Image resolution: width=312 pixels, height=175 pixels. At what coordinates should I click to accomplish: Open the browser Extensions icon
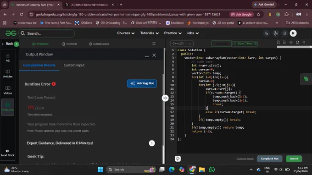(286, 14)
